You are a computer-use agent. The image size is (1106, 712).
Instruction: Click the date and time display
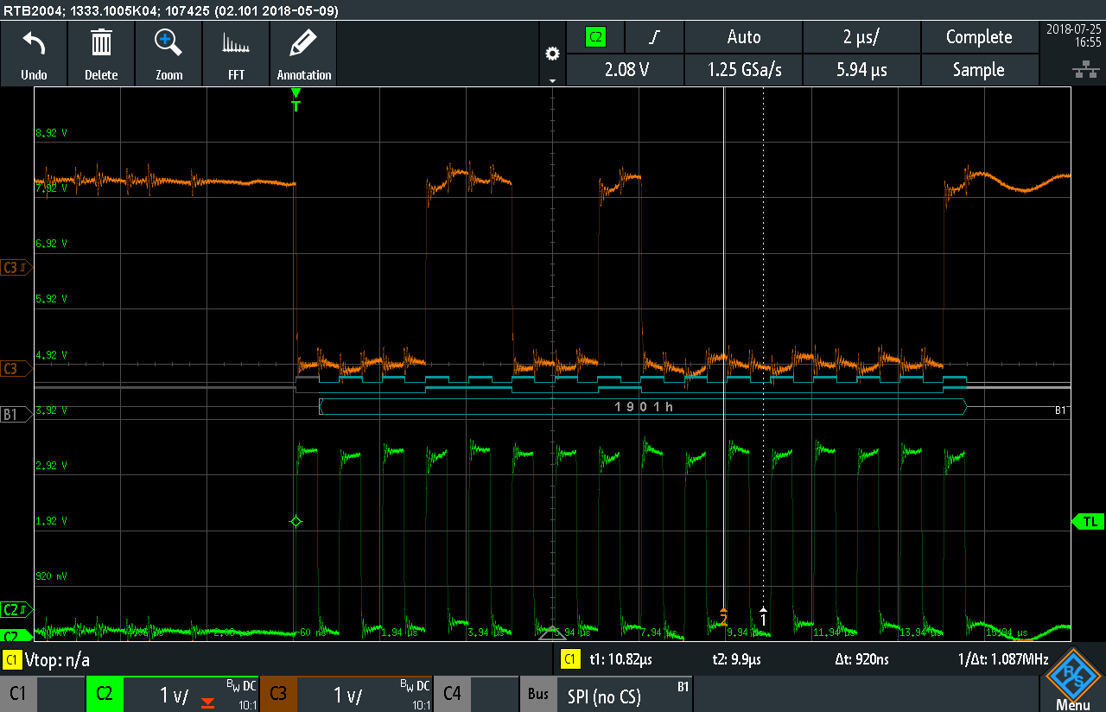point(1073,35)
